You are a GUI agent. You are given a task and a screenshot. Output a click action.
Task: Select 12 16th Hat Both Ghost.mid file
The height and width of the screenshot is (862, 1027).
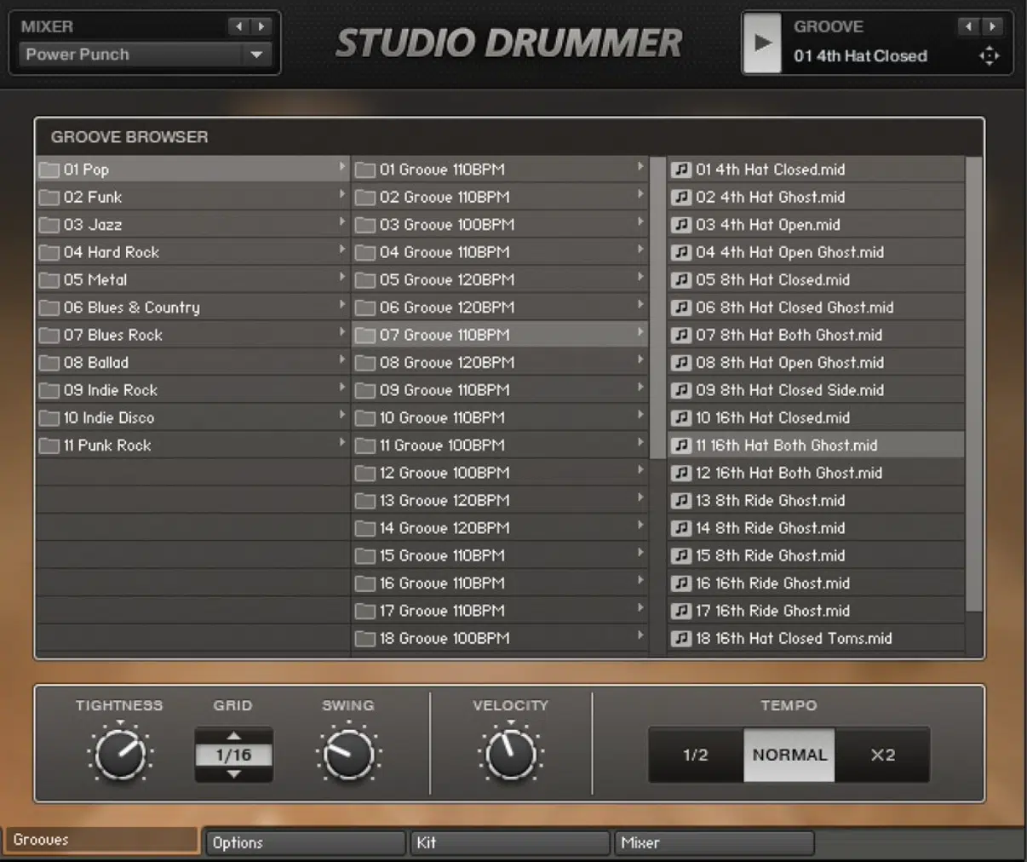pyautogui.click(x=817, y=474)
